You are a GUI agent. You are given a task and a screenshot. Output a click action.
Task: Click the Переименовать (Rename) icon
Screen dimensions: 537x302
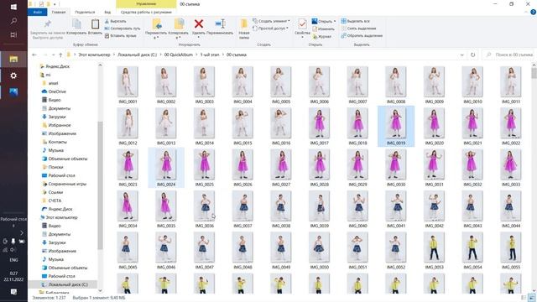coord(220,23)
